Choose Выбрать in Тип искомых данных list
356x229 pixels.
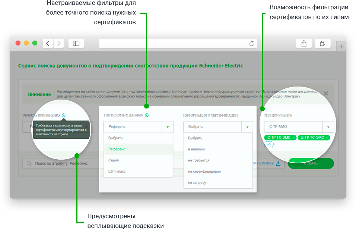point(138,138)
